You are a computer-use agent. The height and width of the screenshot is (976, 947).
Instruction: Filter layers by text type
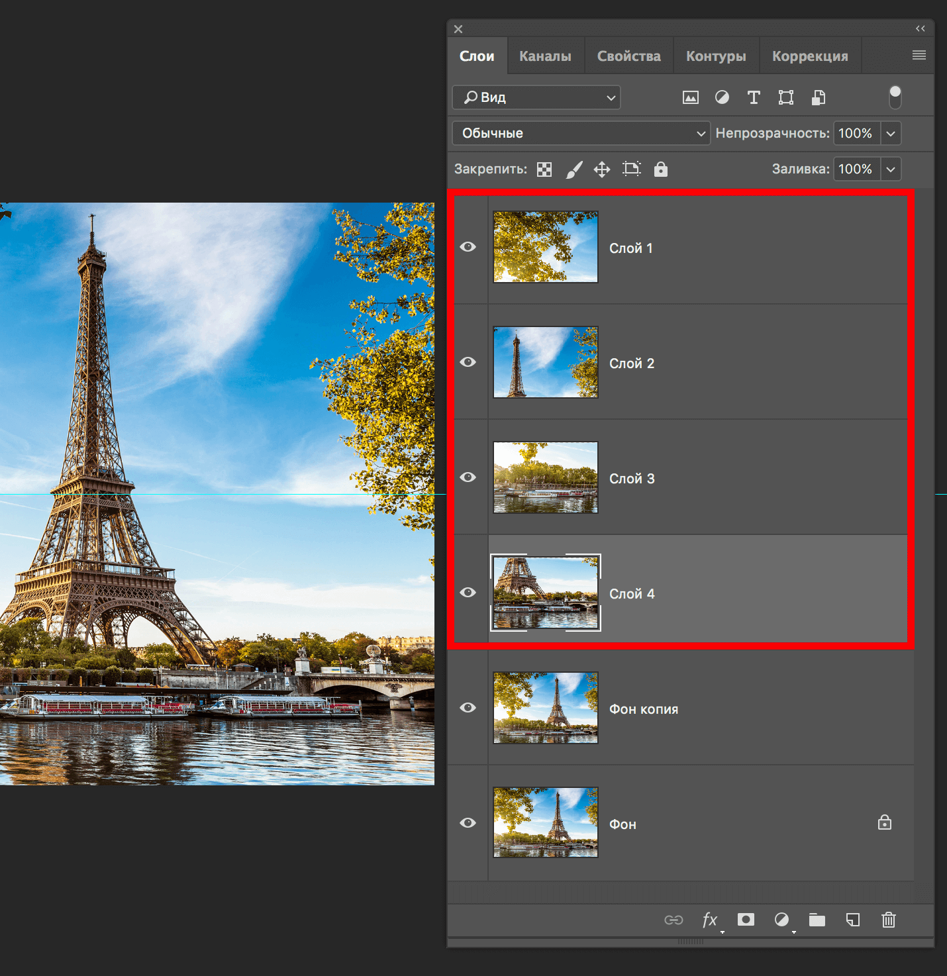coord(754,97)
